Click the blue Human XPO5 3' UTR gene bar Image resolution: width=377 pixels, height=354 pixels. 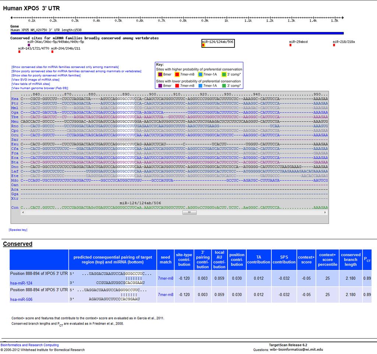[x=177, y=33]
